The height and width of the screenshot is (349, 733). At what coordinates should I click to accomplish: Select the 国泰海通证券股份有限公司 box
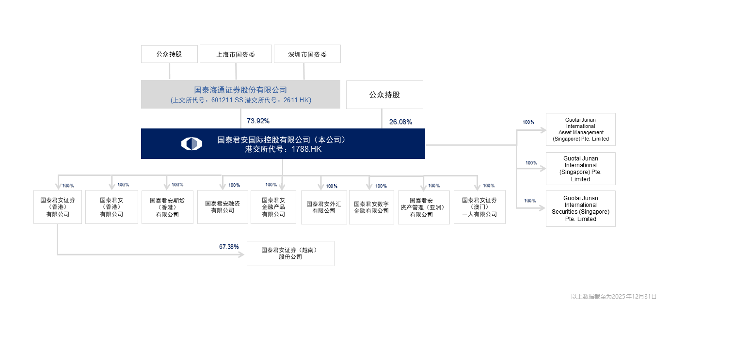240,95
